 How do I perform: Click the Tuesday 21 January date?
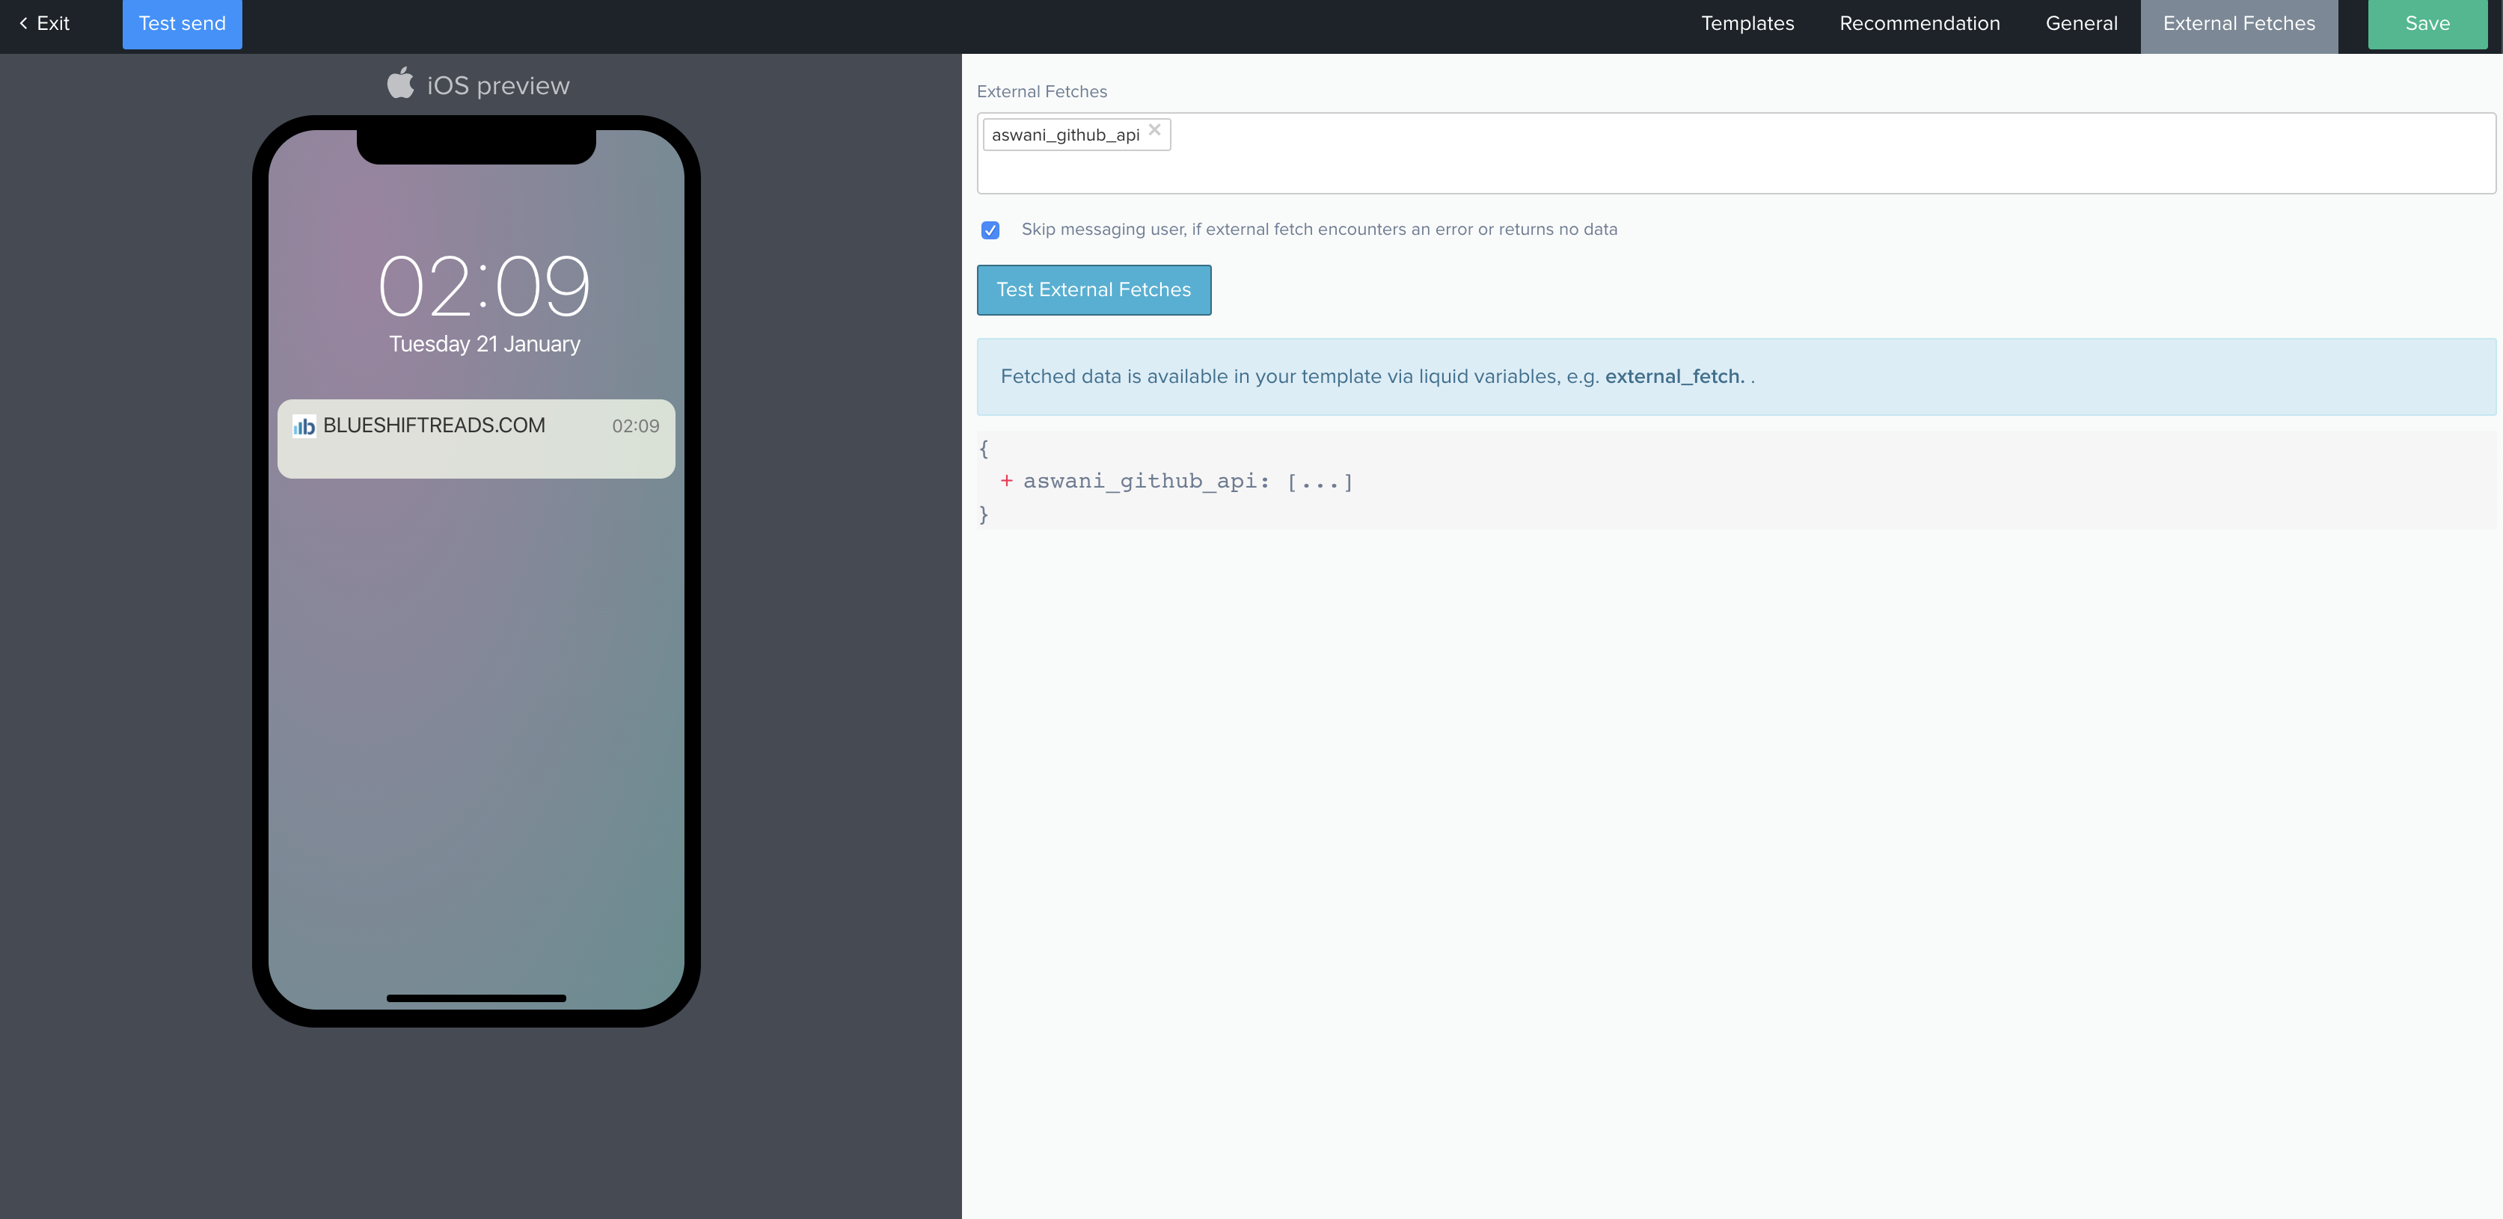pos(484,344)
